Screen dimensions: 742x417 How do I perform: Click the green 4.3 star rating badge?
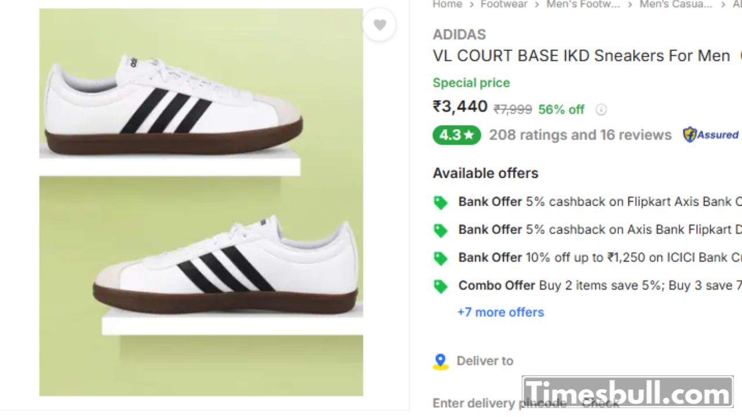456,135
